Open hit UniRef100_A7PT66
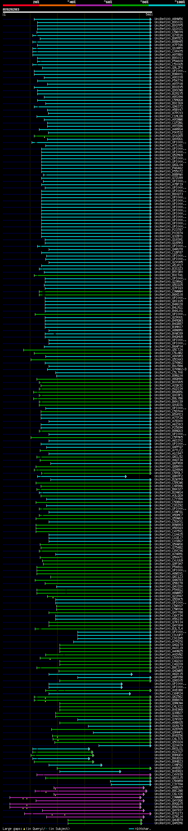Viewport: 188px width, 831px height. 169,45
